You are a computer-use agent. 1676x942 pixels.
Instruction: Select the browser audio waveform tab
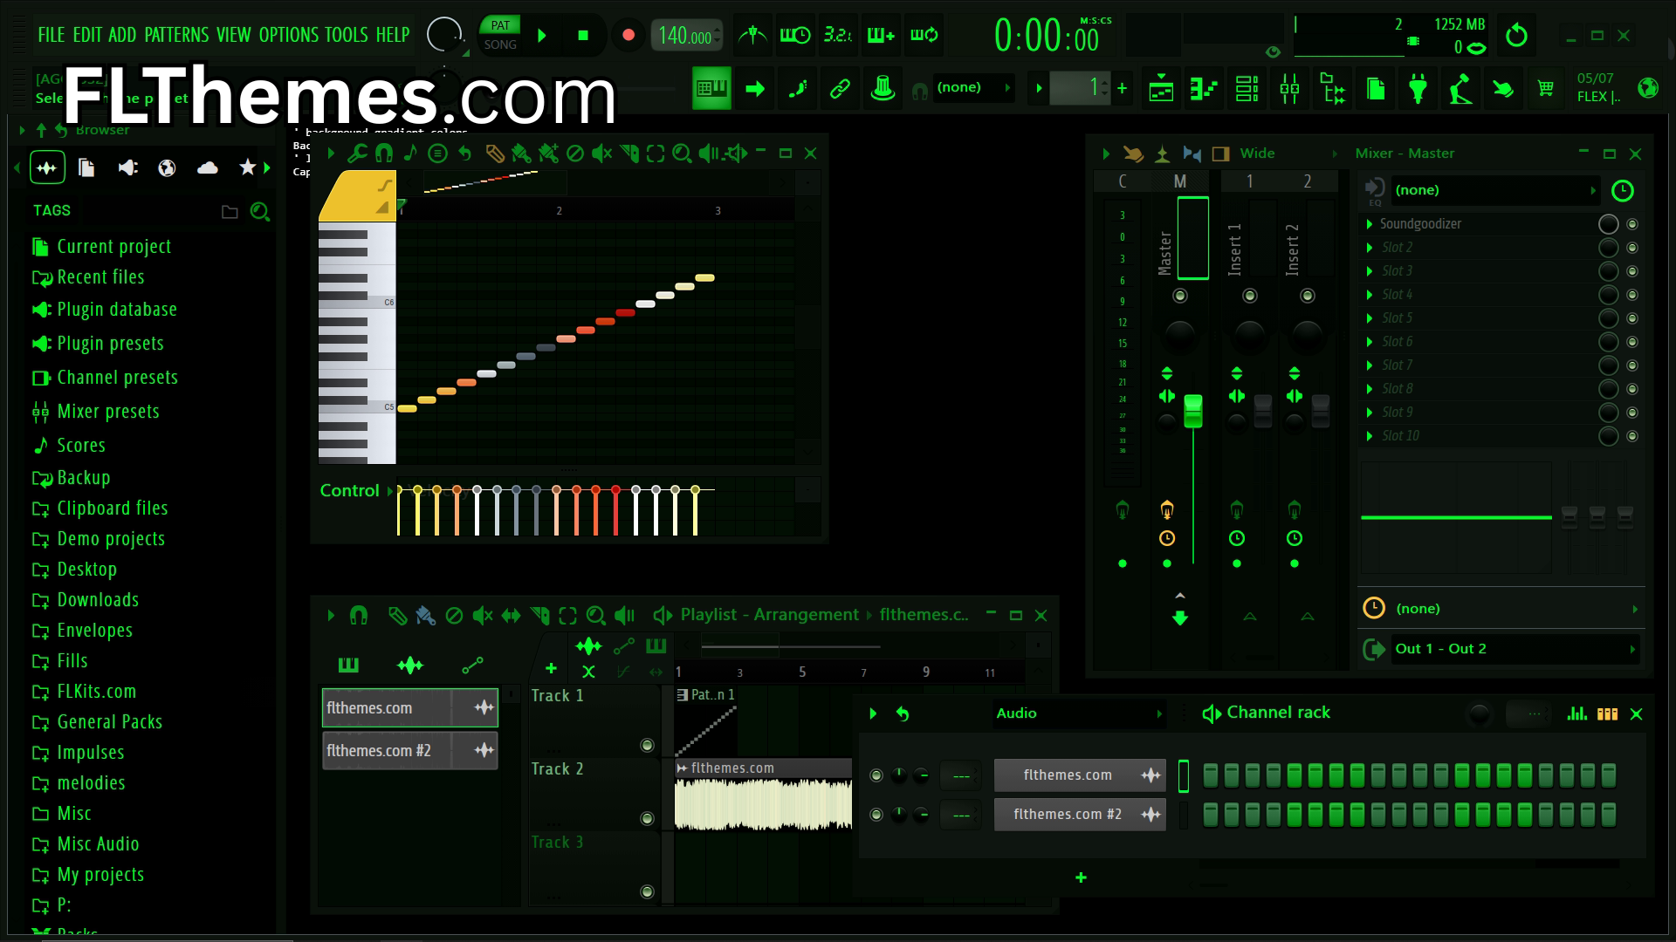pyautogui.click(x=47, y=167)
